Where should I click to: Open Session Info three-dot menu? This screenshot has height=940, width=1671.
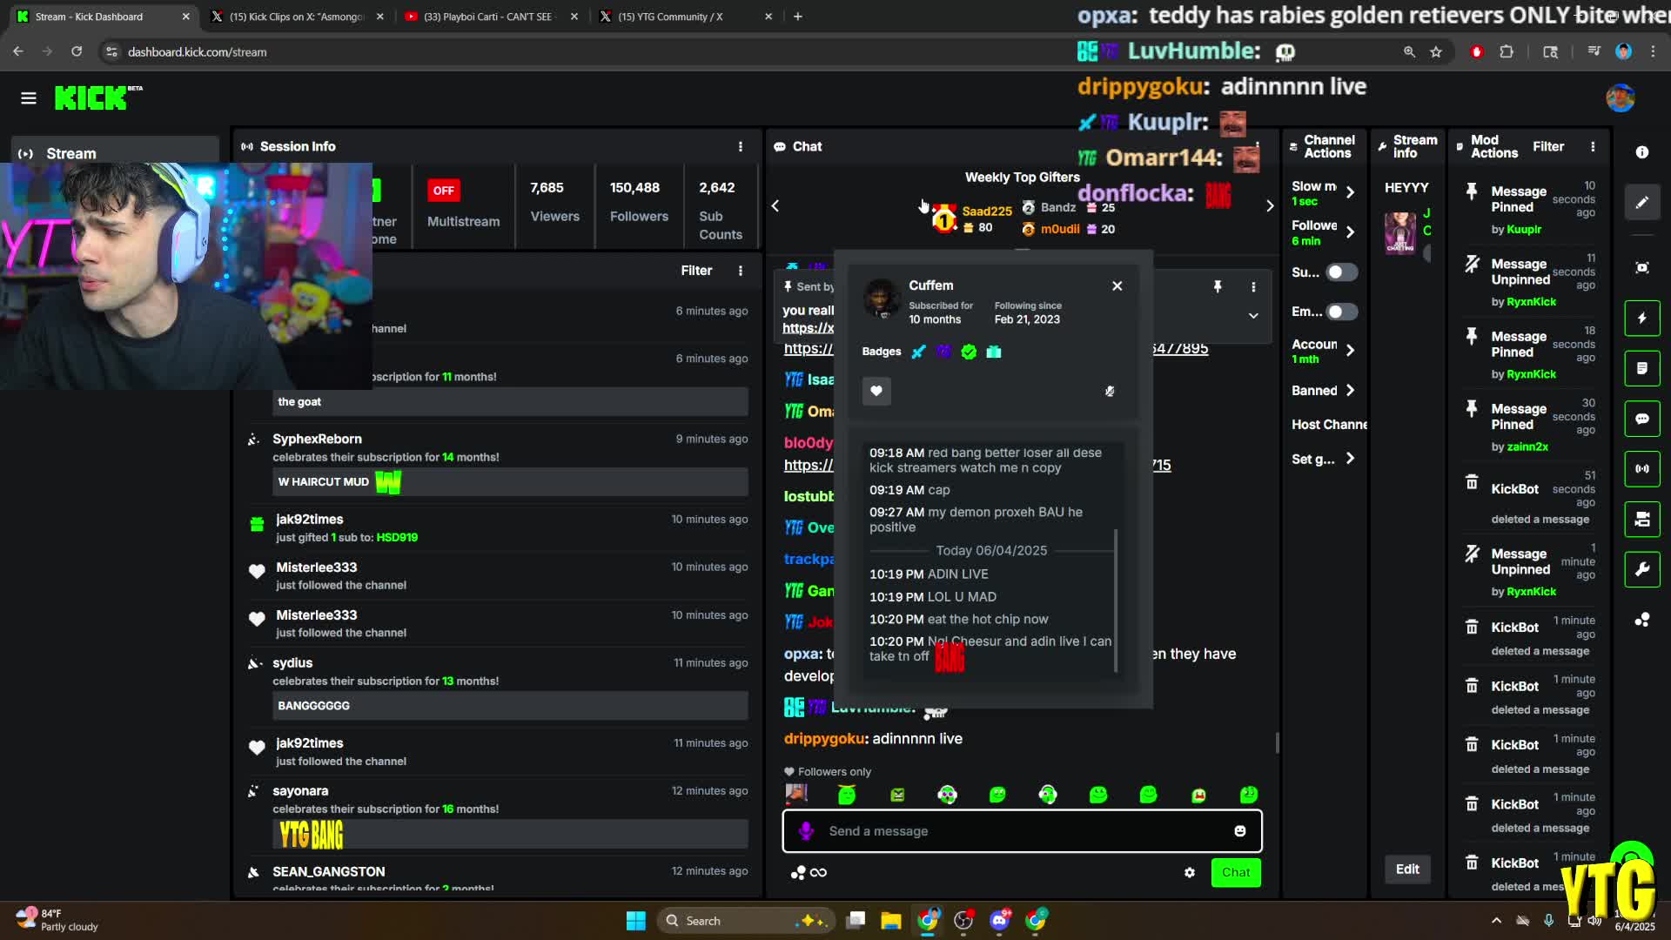click(741, 147)
